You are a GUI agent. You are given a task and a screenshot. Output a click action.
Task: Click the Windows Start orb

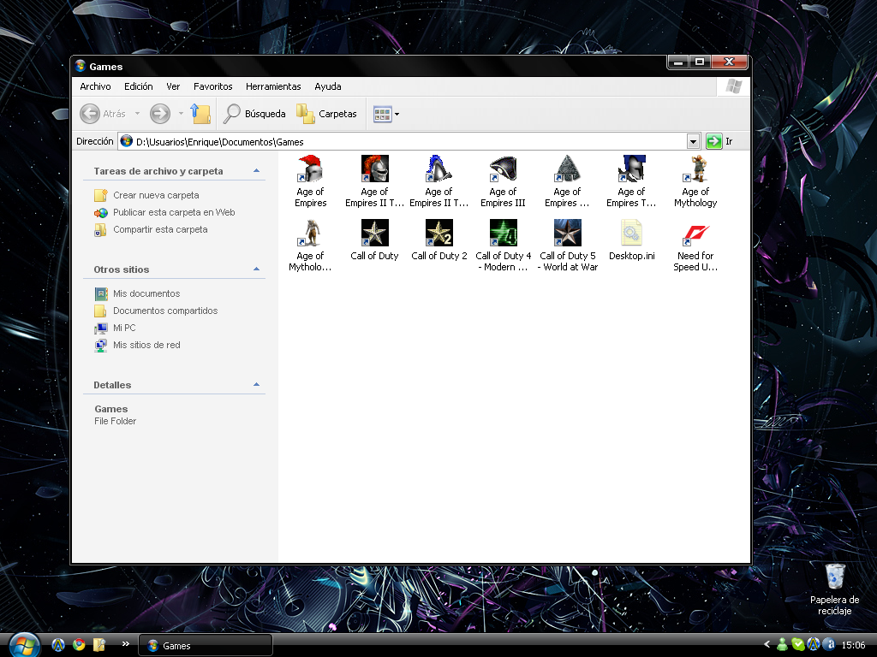coord(23,645)
